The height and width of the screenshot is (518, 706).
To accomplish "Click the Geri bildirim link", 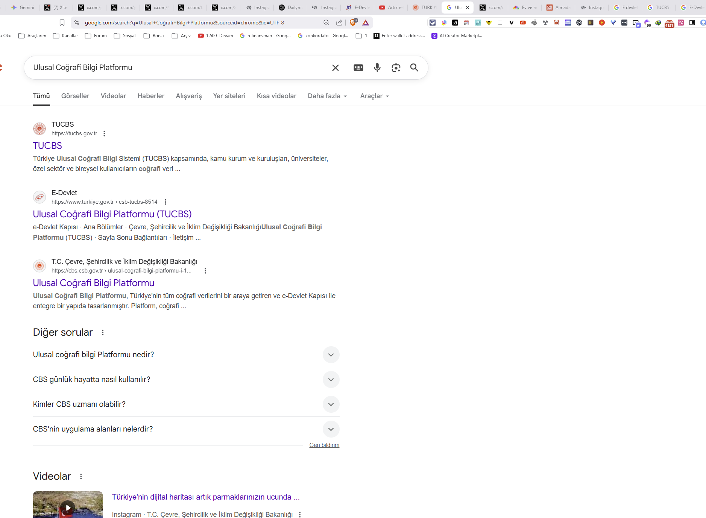I will 324,445.
